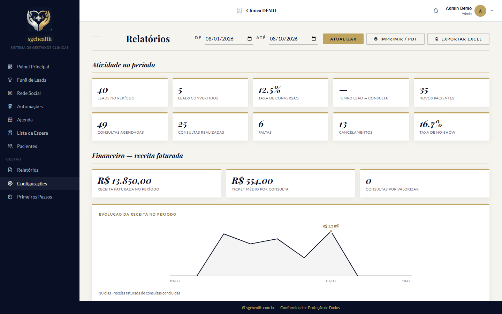Click the Agenda calendar icon in sidebar
Viewport: 502px width, 314px height.
point(10,120)
